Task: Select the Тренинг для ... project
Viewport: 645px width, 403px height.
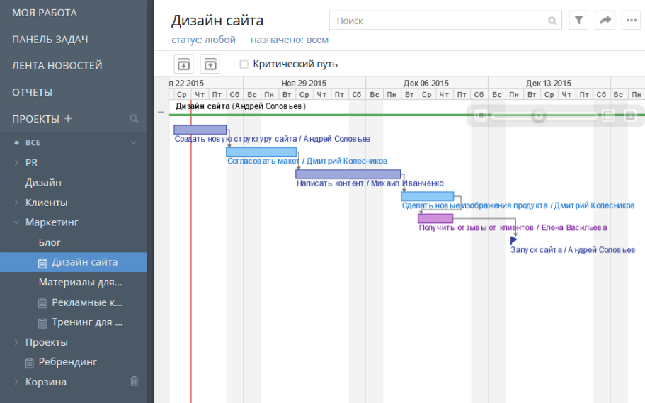Action: 87,322
